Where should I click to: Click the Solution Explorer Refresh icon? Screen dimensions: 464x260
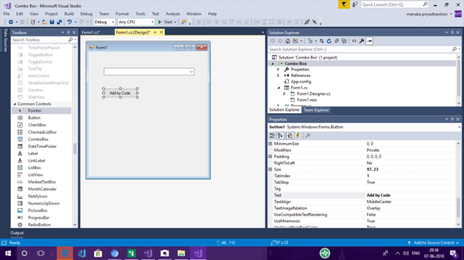click(x=329, y=41)
